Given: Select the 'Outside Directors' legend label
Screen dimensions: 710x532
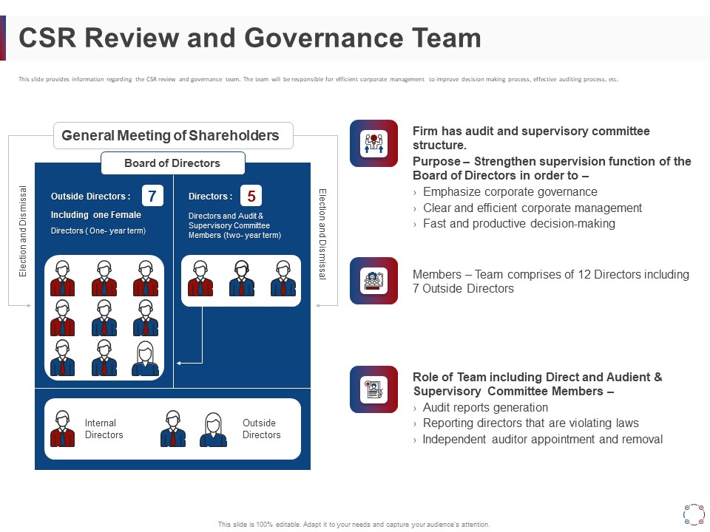Looking at the screenshot, I should [x=261, y=429].
